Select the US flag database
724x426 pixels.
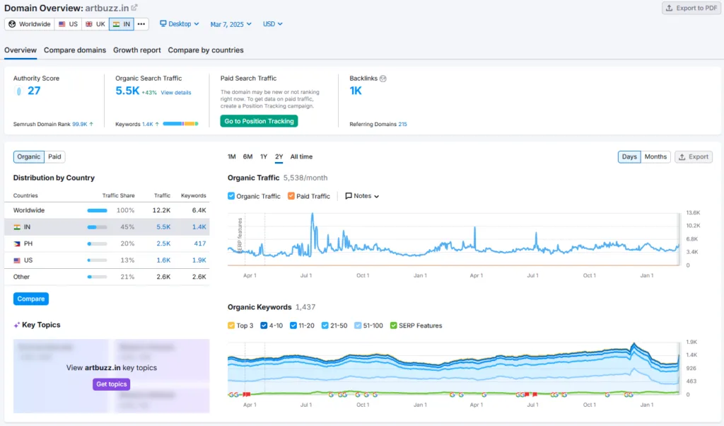coord(68,24)
